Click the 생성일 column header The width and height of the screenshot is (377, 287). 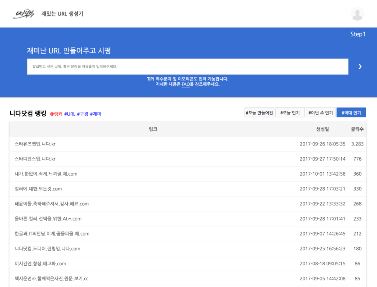[323, 129]
